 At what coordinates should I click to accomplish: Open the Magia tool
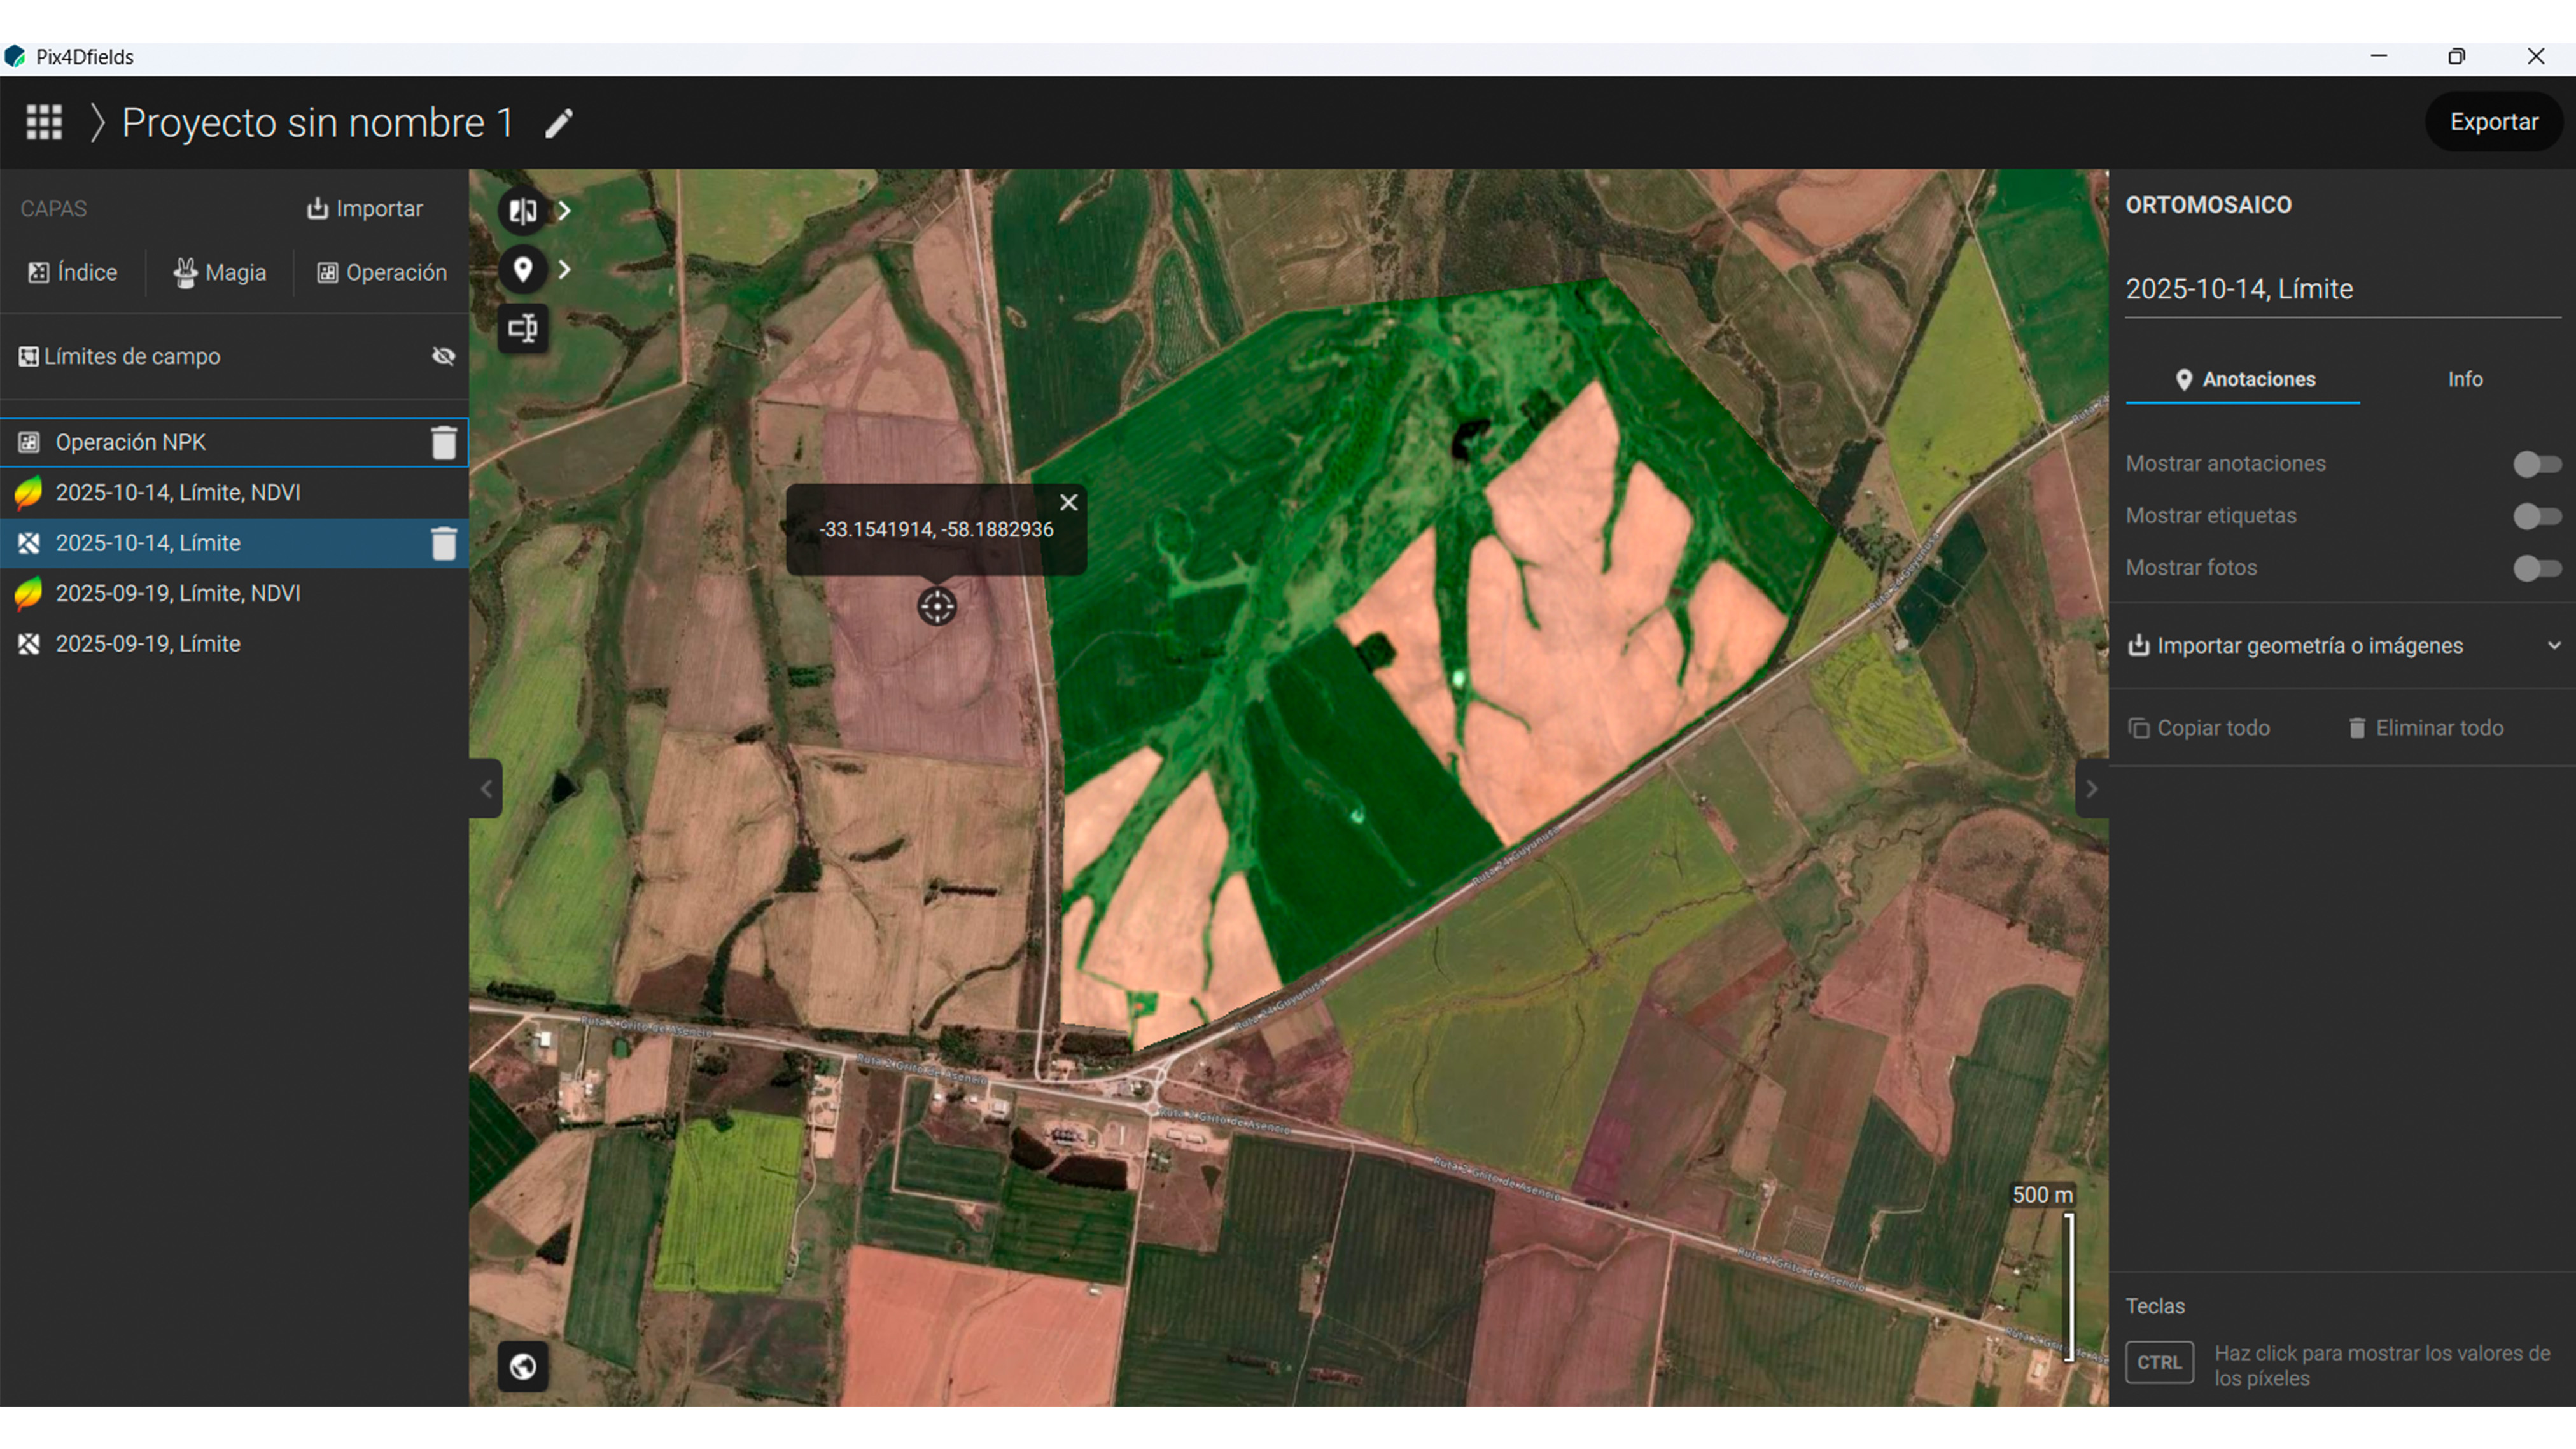219,272
